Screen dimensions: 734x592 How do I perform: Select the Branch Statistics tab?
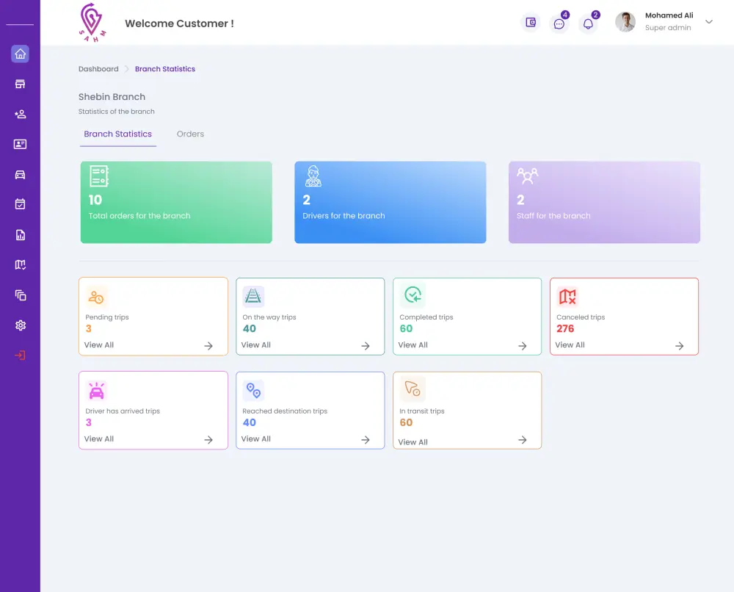coord(117,134)
